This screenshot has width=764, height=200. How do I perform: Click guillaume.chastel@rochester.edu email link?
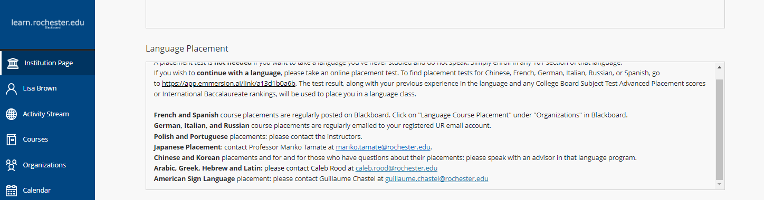pos(436,179)
